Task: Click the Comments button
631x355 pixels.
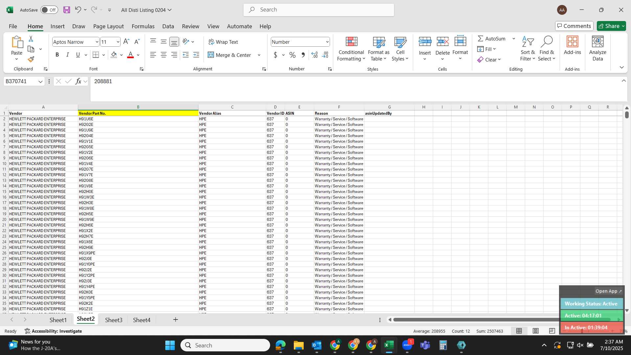Action: point(574,26)
